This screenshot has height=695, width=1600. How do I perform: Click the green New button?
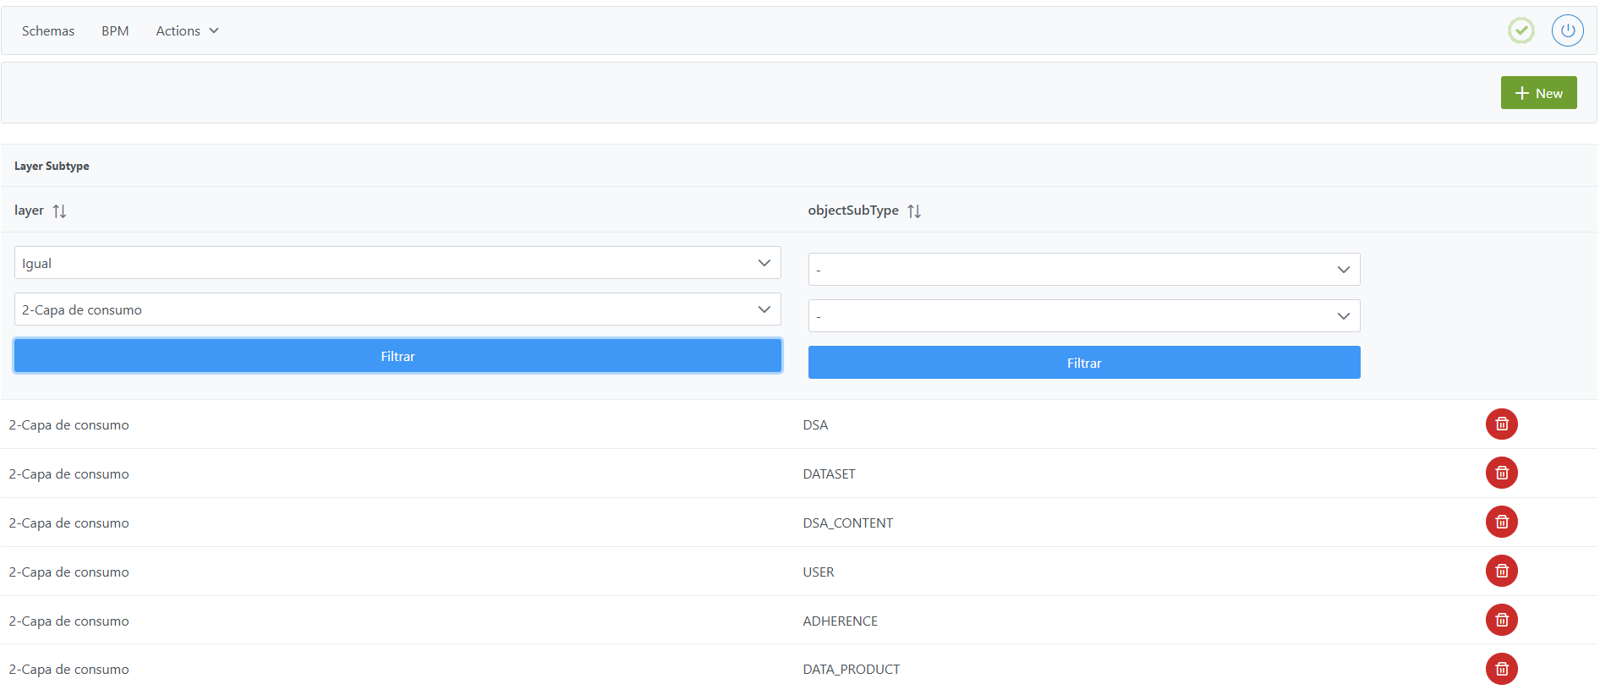tap(1538, 93)
